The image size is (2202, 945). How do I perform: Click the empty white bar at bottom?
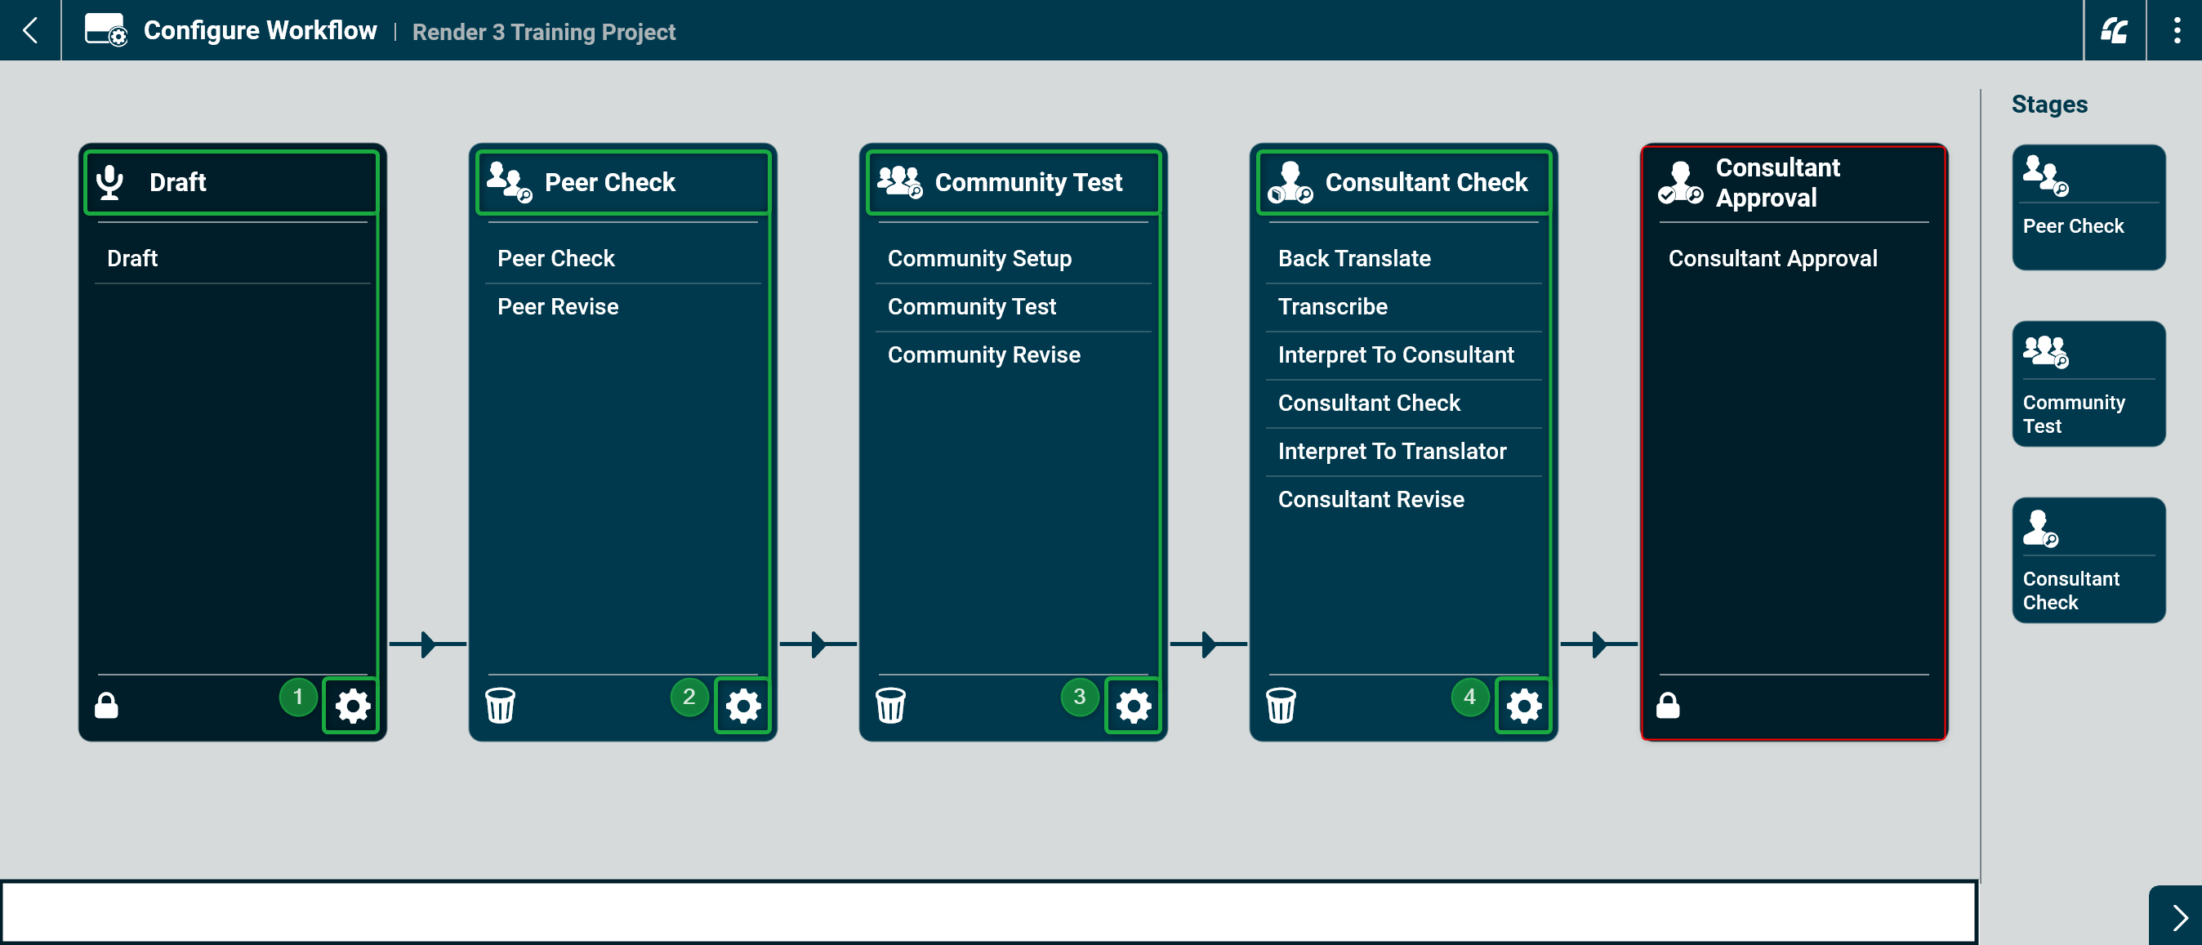pos(988,912)
